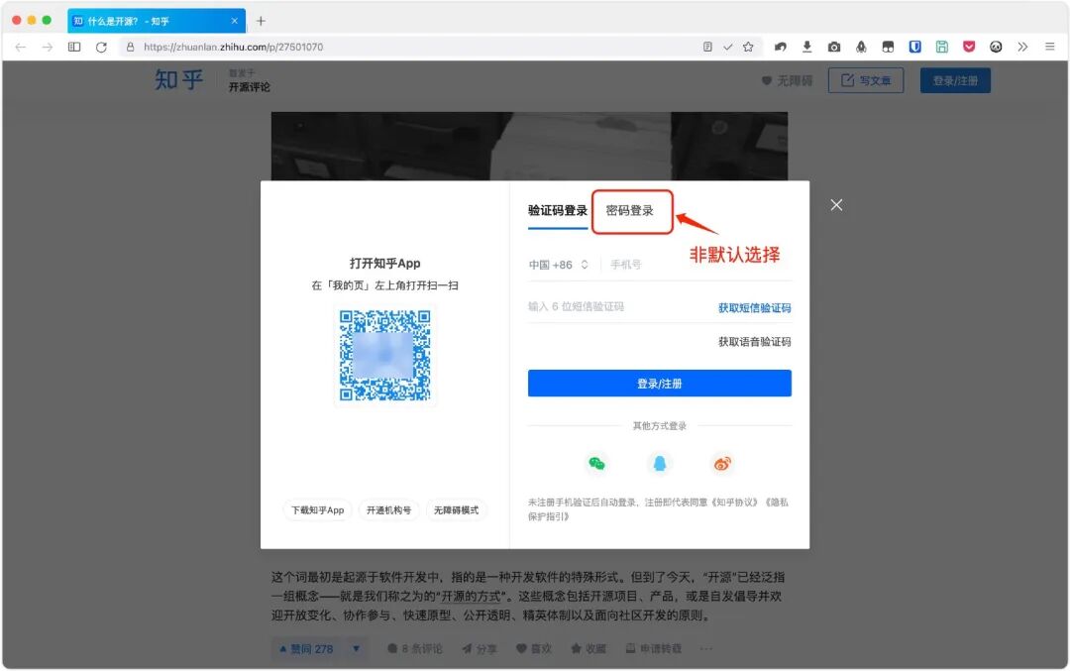The height and width of the screenshot is (671, 1070).
Task: Click 获取语音验证码
Action: click(755, 342)
